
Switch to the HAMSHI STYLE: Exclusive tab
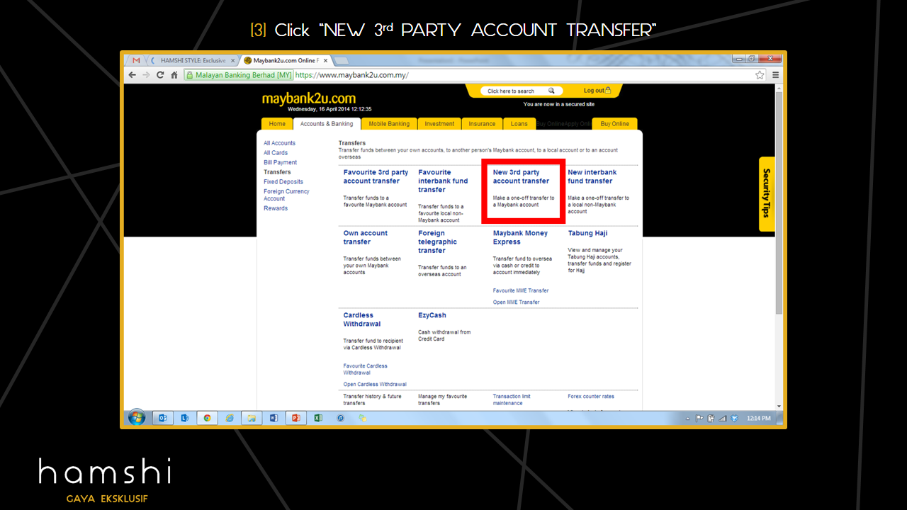tap(191, 61)
